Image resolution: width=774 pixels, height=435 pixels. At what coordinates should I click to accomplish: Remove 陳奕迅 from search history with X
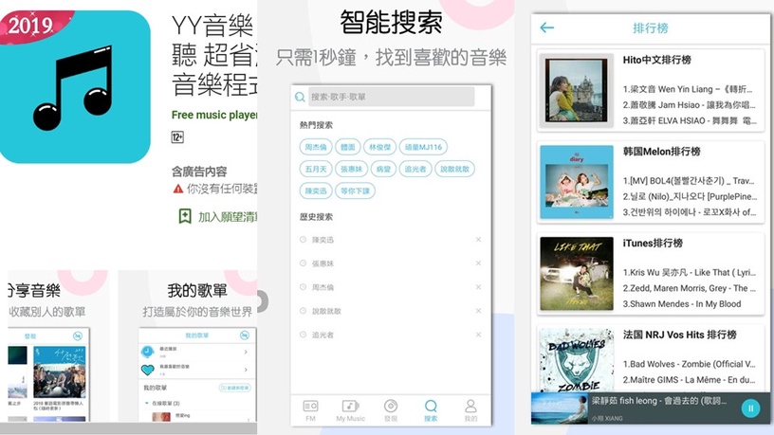tap(478, 239)
